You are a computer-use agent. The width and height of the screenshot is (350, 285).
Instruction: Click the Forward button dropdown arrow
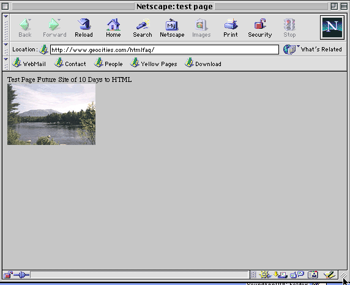coord(59,20)
